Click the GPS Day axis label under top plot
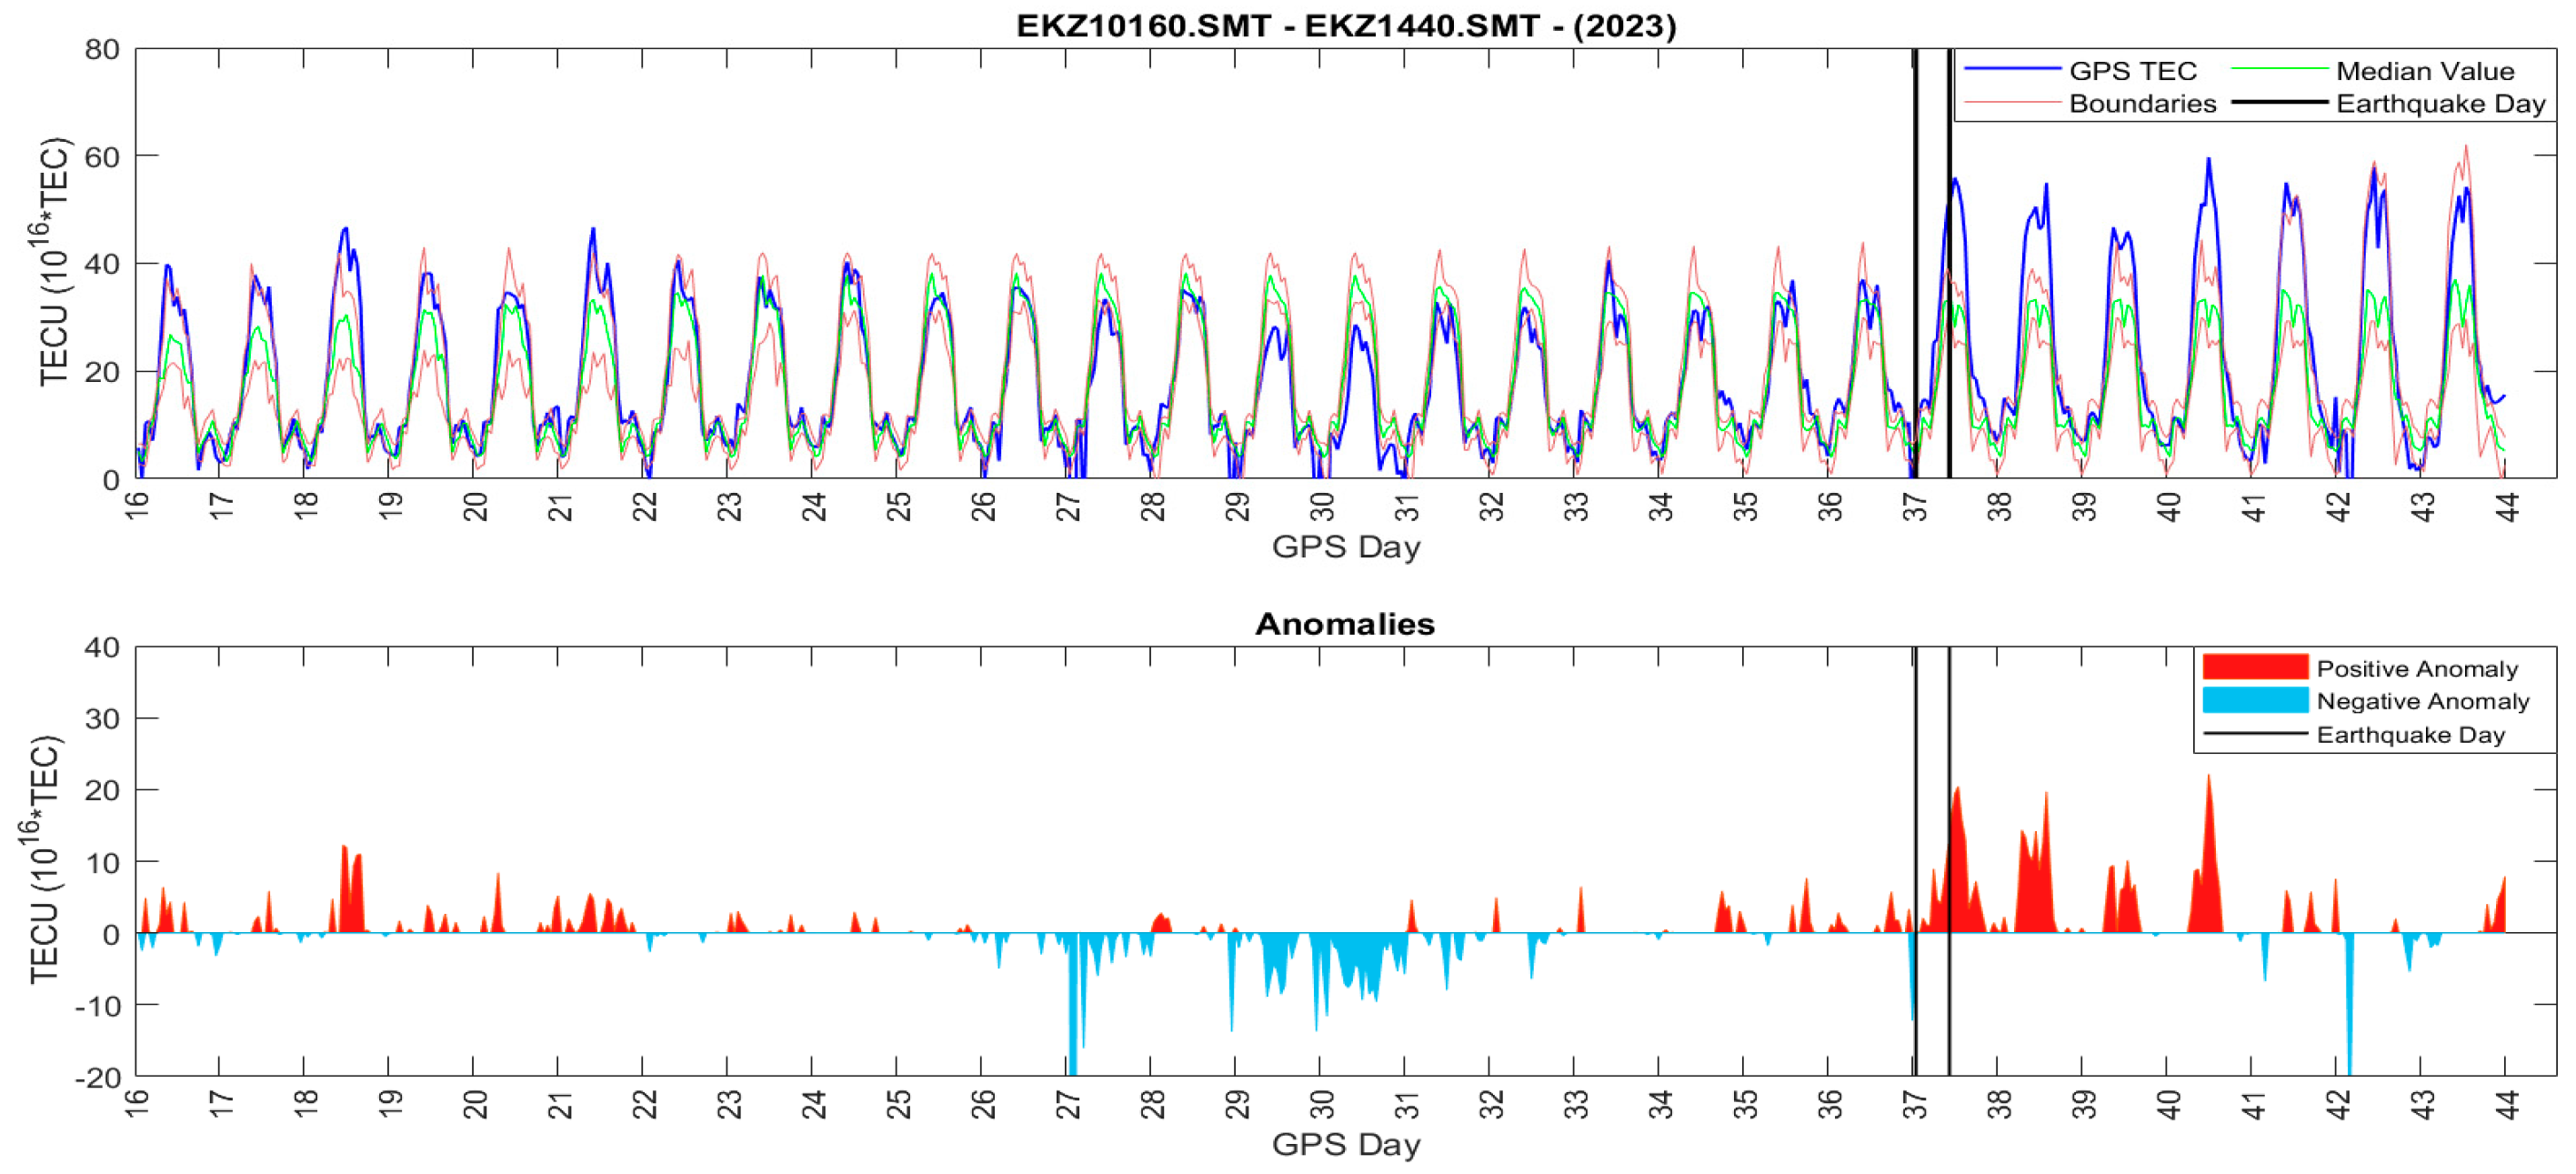The image size is (2576, 1174). pyautogui.click(x=1346, y=547)
